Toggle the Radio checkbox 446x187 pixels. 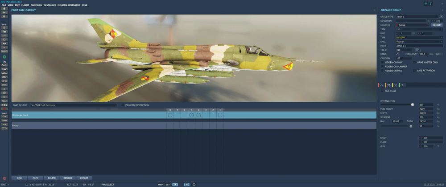pos(397,54)
